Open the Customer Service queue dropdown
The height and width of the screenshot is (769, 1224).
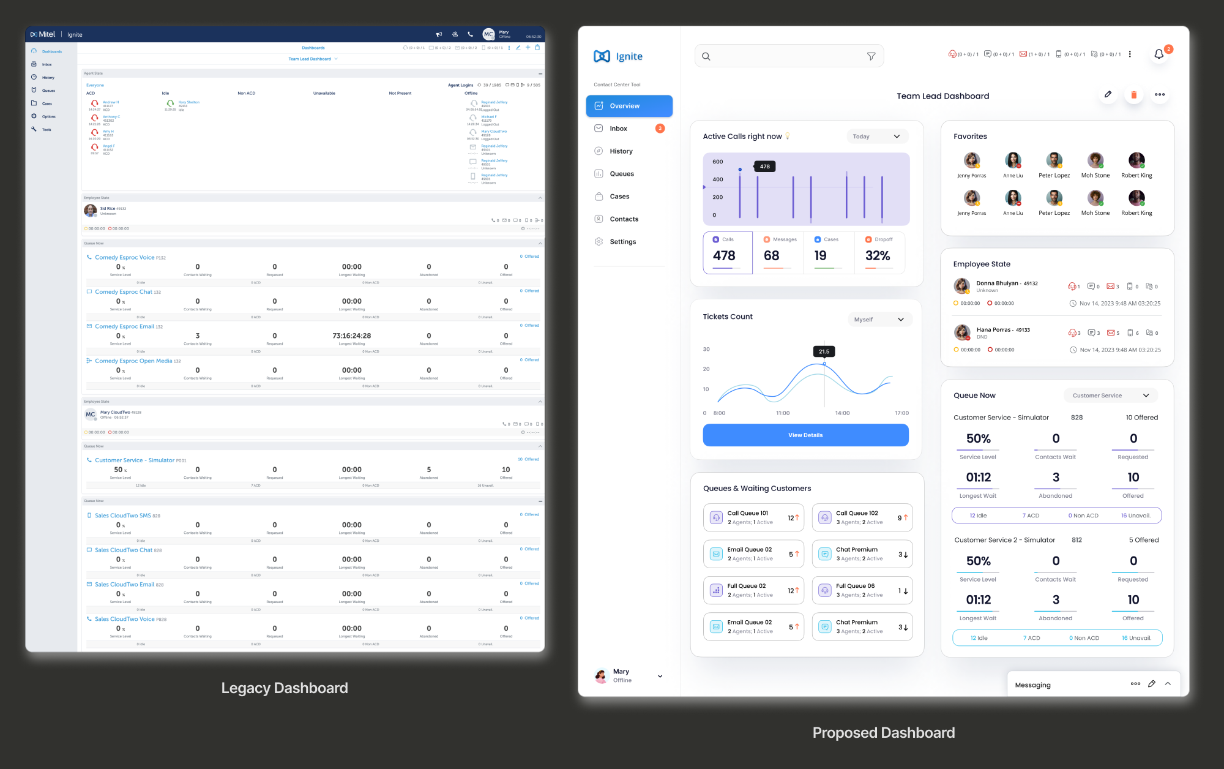coord(1110,396)
